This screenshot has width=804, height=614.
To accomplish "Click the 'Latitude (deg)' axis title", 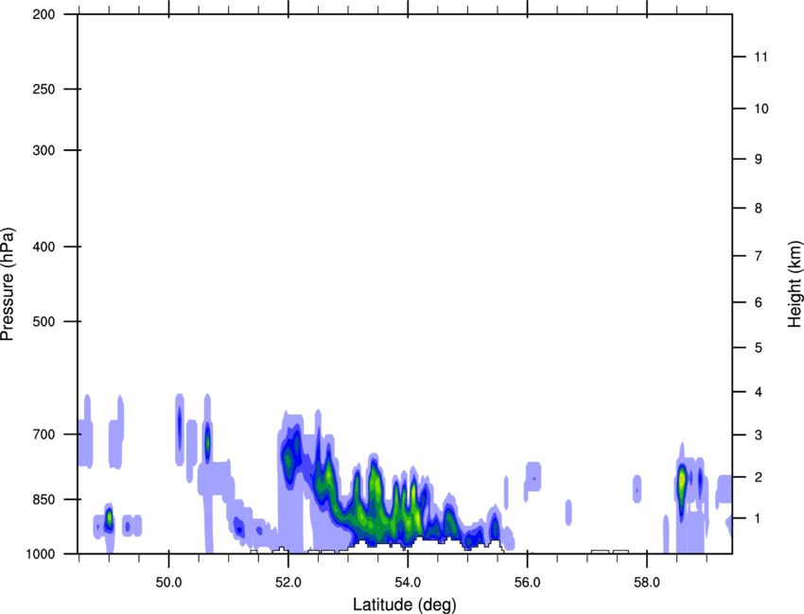I will [x=404, y=605].
